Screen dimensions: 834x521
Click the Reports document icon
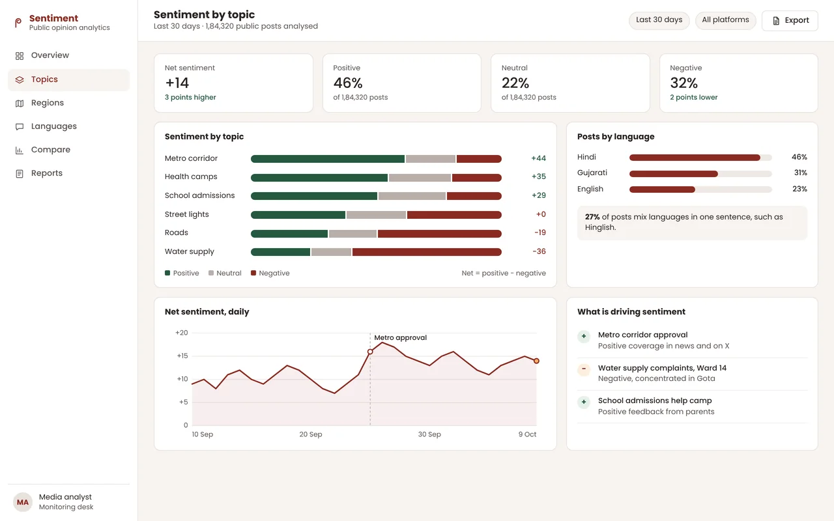tap(20, 173)
